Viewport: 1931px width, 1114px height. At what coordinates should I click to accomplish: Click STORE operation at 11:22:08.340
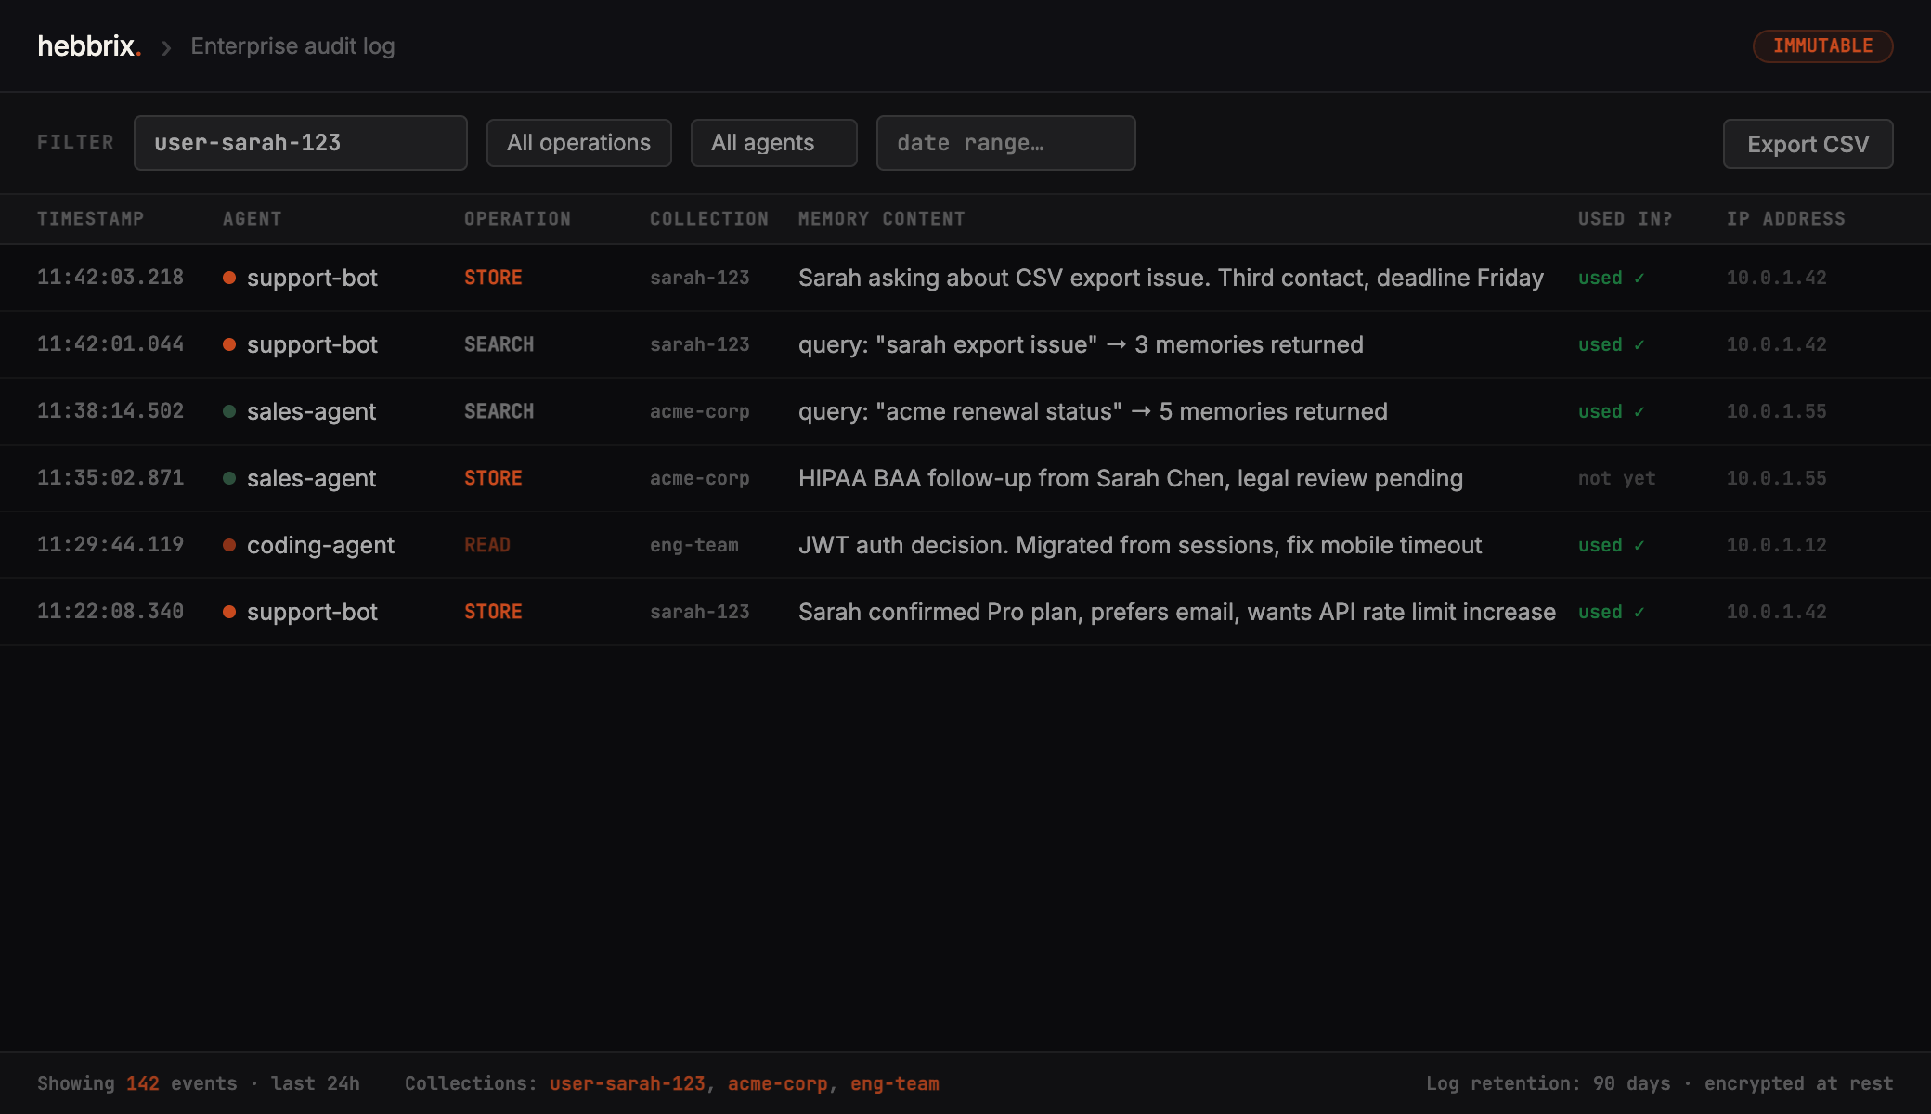pos(493,612)
